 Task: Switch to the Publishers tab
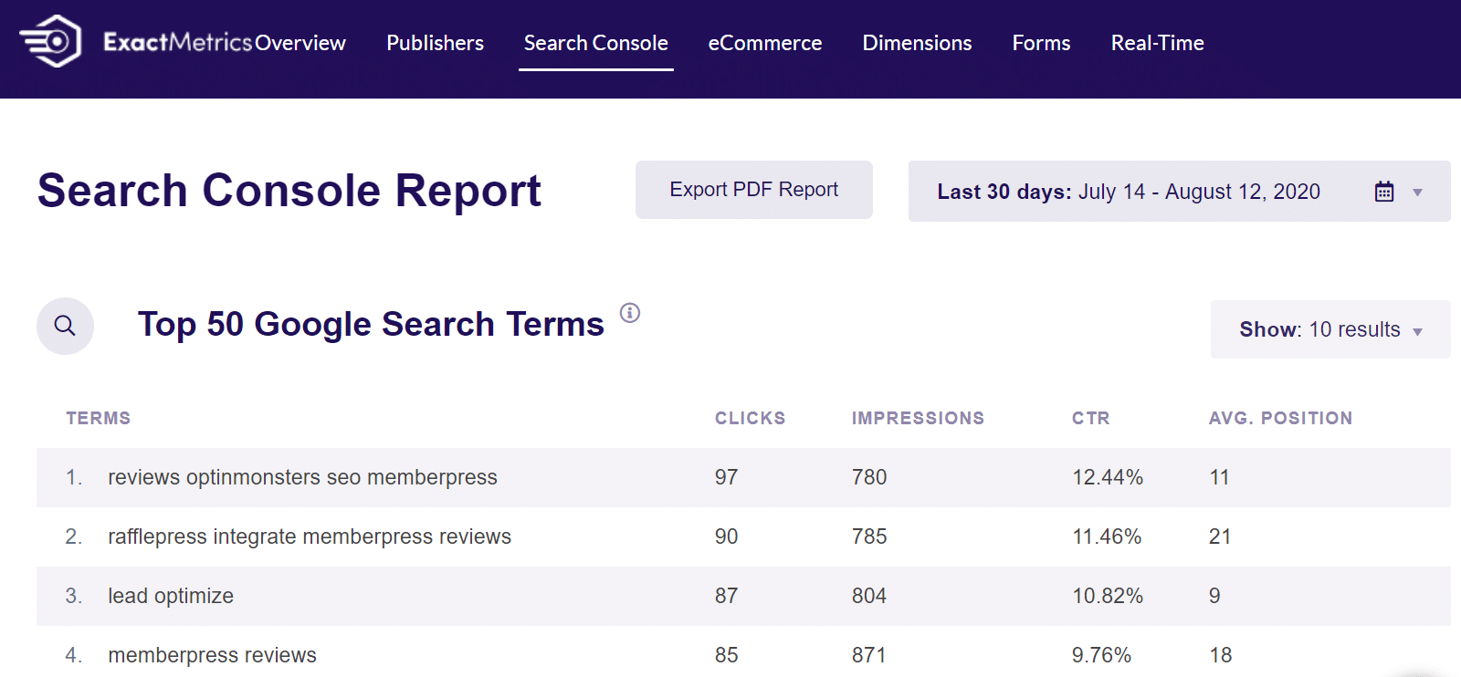pos(436,43)
